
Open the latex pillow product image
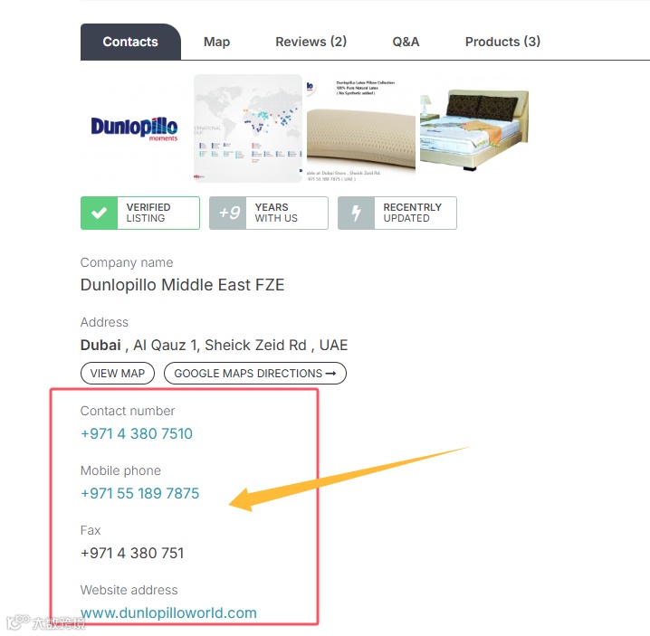click(361, 128)
